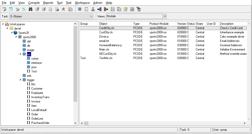Collapse the sports2000 module node
This screenshot has width=252, height=134.
(16, 37)
